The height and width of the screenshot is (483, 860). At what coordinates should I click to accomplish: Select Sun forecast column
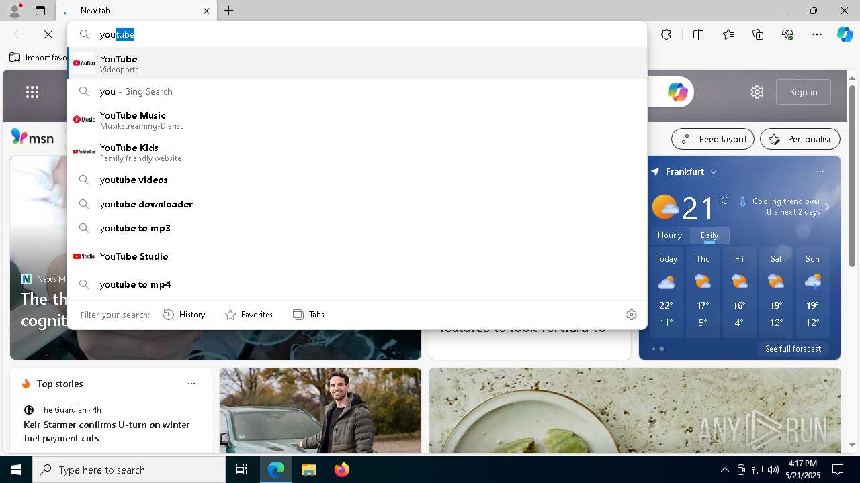click(812, 292)
